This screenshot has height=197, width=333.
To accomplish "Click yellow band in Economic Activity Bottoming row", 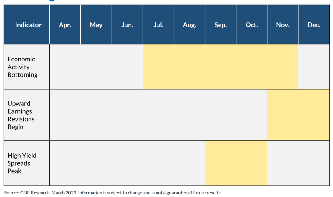I will pyautogui.click(x=221, y=67).
